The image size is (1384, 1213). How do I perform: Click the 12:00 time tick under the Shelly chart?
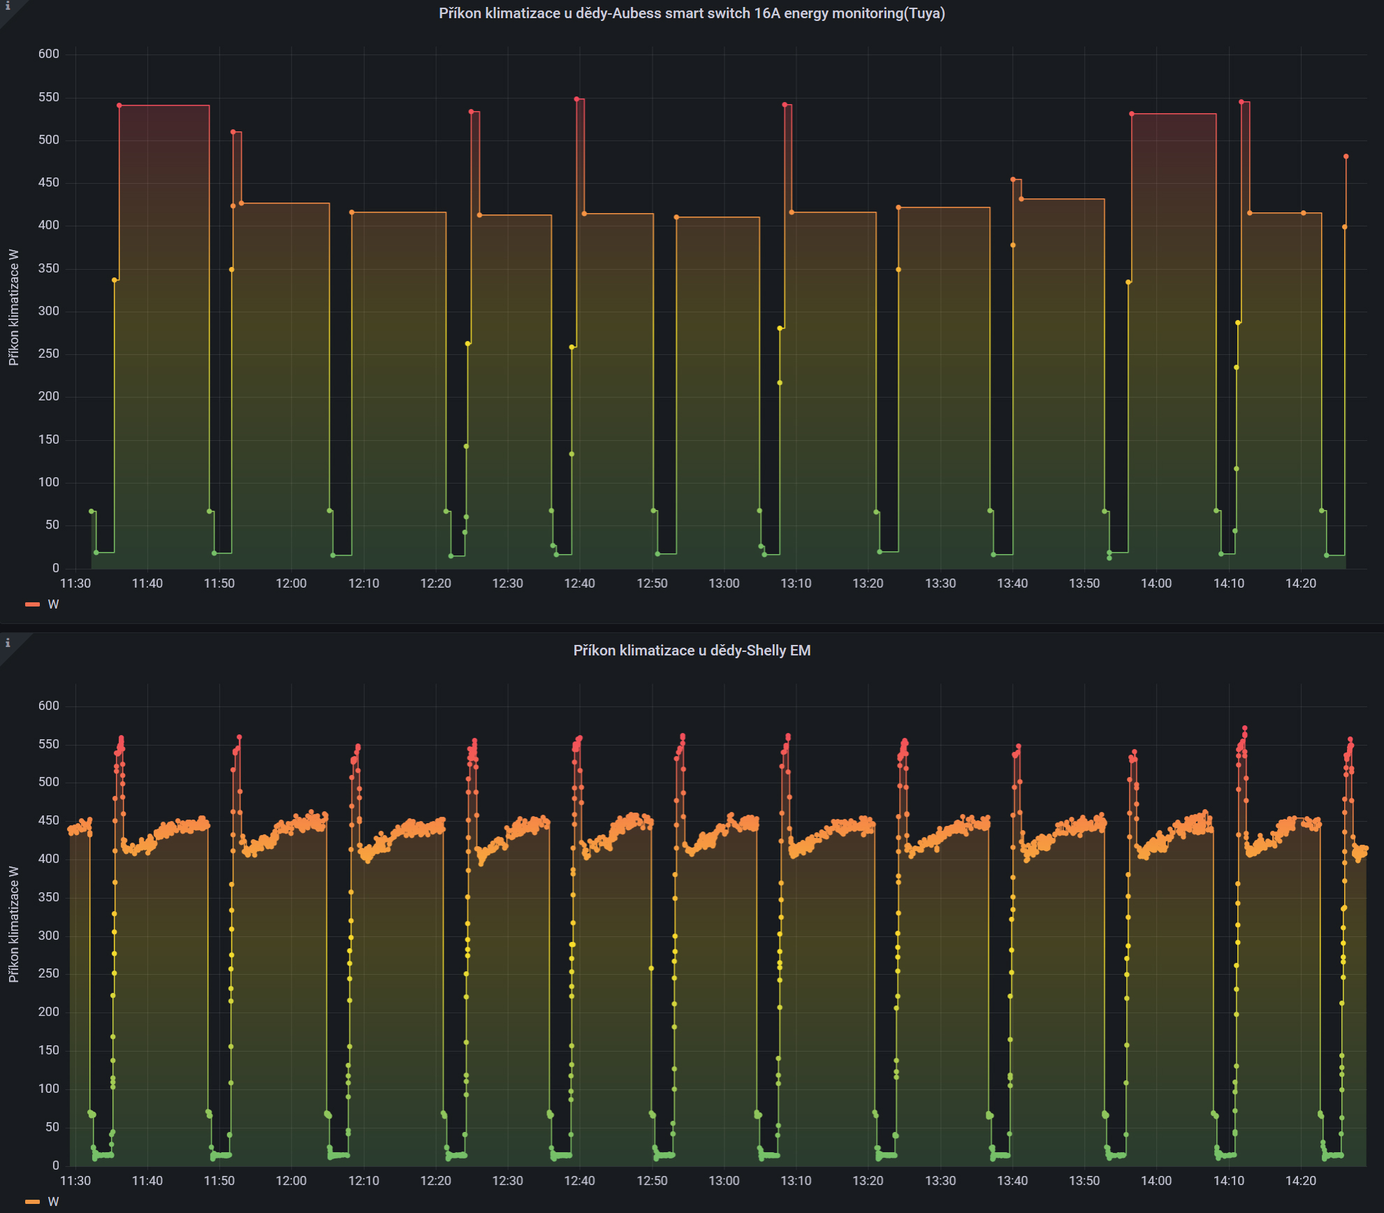(291, 1181)
